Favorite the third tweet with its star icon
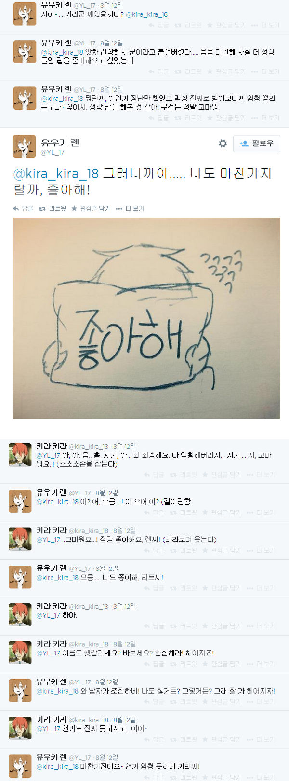Viewport: 289px width, 781px height. click(210, 118)
